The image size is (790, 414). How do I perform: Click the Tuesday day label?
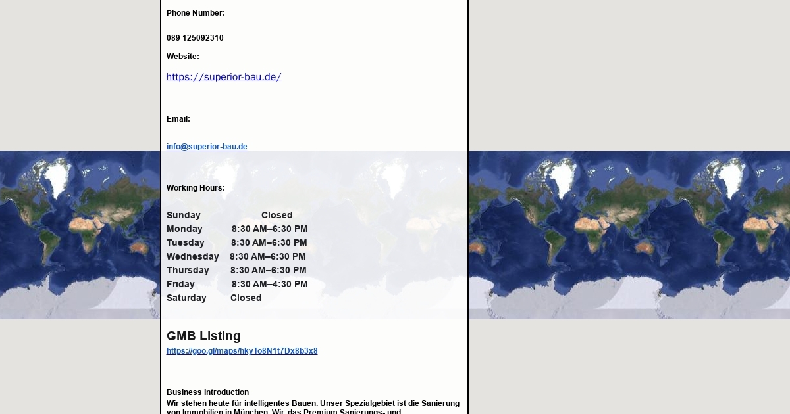click(186, 243)
